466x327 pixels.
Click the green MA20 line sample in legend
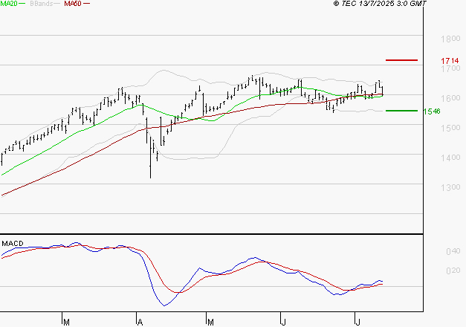25,4
